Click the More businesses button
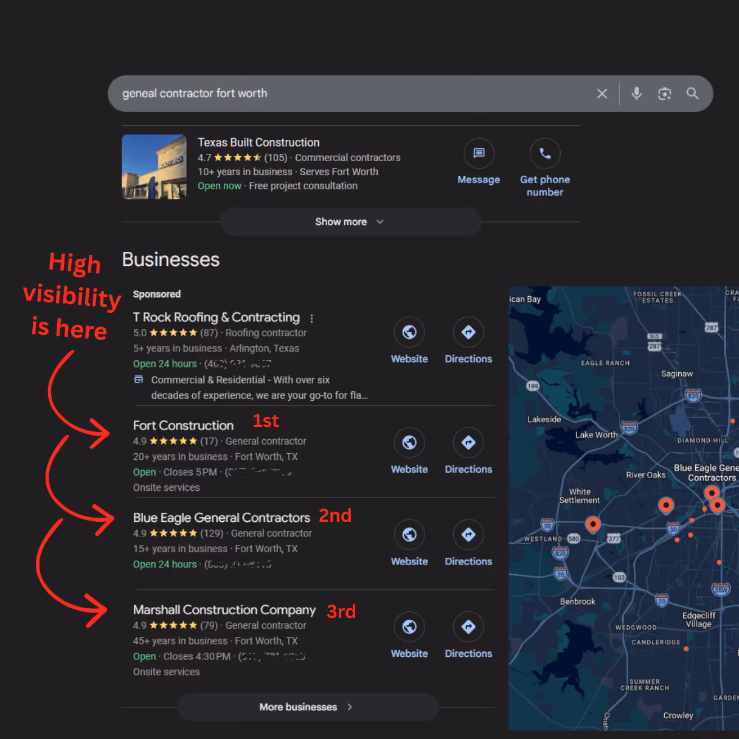This screenshot has width=739, height=739. [308, 707]
